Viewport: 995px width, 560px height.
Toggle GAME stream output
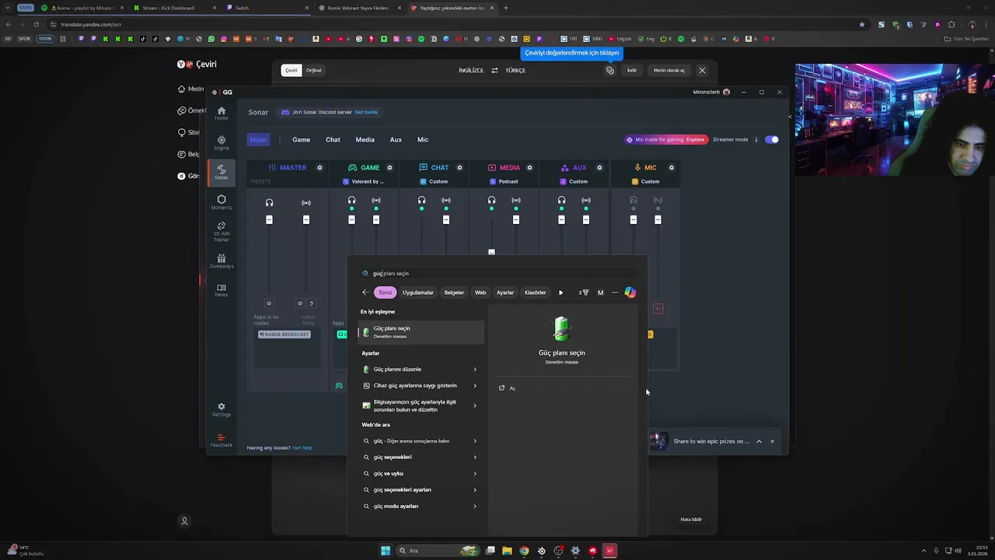pyautogui.click(x=376, y=200)
